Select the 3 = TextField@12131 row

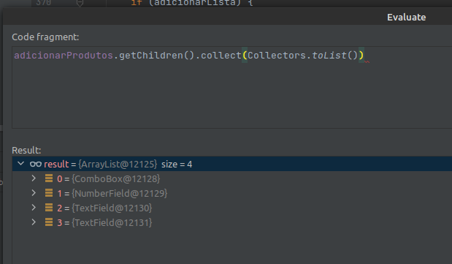(x=232, y=222)
